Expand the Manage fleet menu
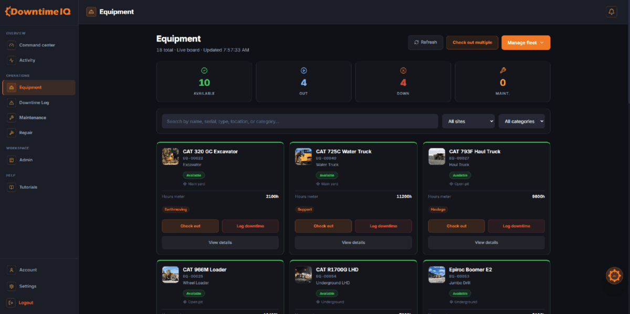This screenshot has height=314, width=630. click(526, 42)
